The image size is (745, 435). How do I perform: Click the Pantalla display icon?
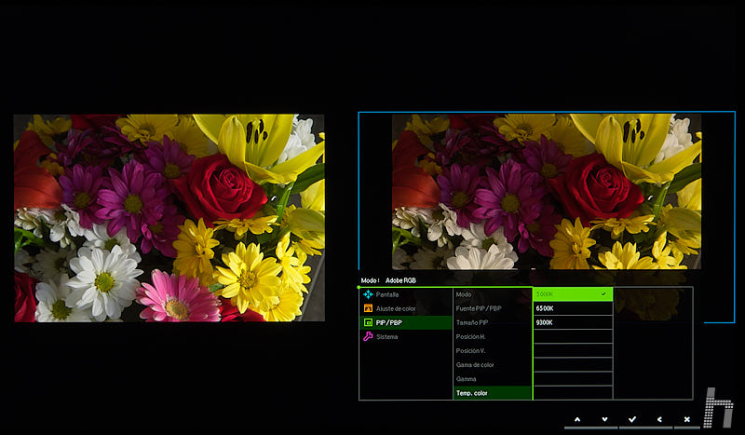368,294
